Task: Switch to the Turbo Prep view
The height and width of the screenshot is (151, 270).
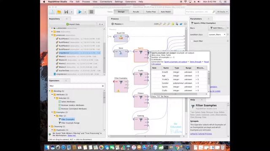Action: click(x=151, y=12)
